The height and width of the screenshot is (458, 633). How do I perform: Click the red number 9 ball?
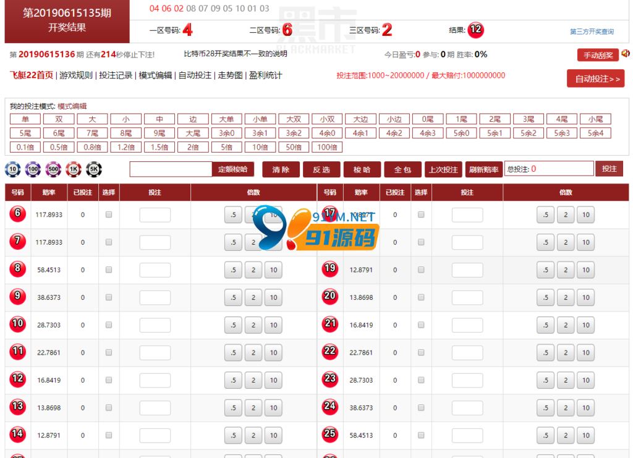(x=17, y=296)
